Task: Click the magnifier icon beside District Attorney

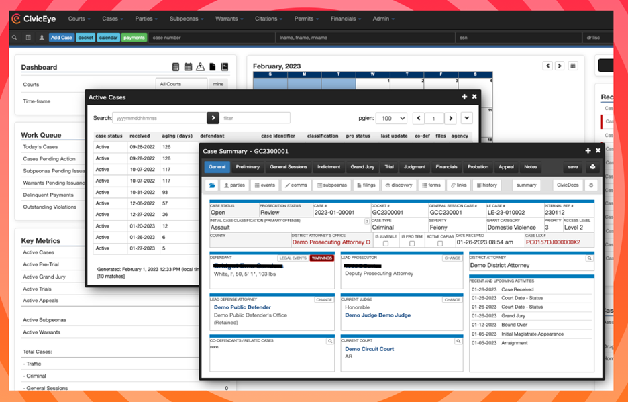Action: [589, 258]
